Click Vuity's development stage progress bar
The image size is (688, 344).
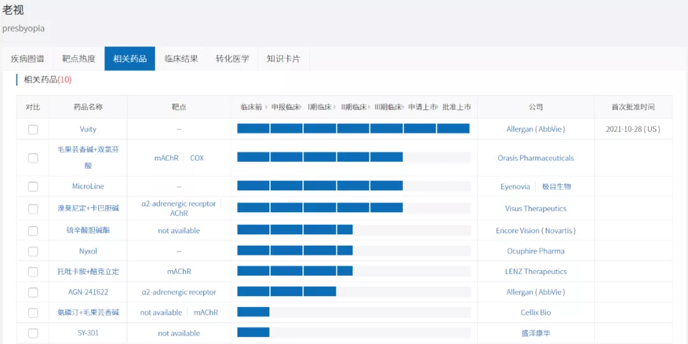coord(354,129)
